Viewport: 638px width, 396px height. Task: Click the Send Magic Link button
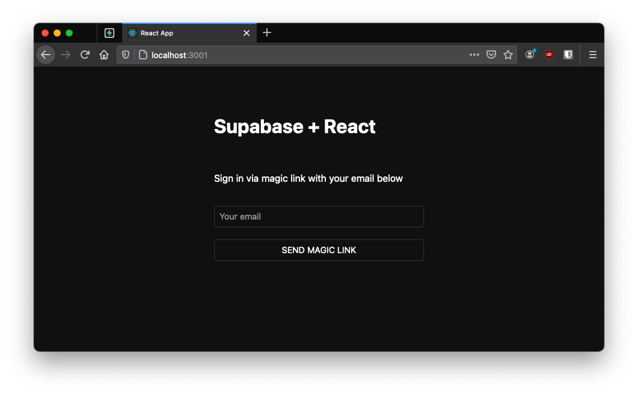point(319,250)
